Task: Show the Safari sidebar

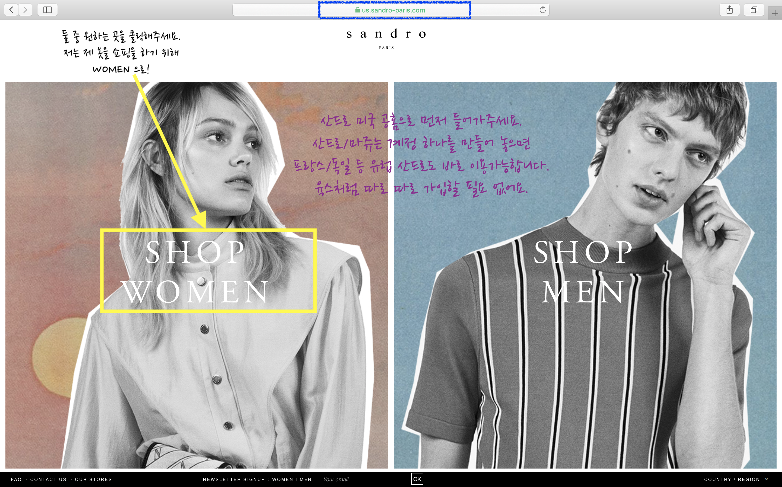Action: (47, 10)
